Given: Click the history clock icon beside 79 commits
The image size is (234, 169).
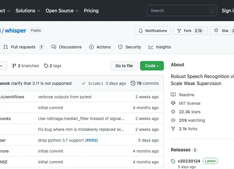Looking at the screenshot, I should coord(133,83).
